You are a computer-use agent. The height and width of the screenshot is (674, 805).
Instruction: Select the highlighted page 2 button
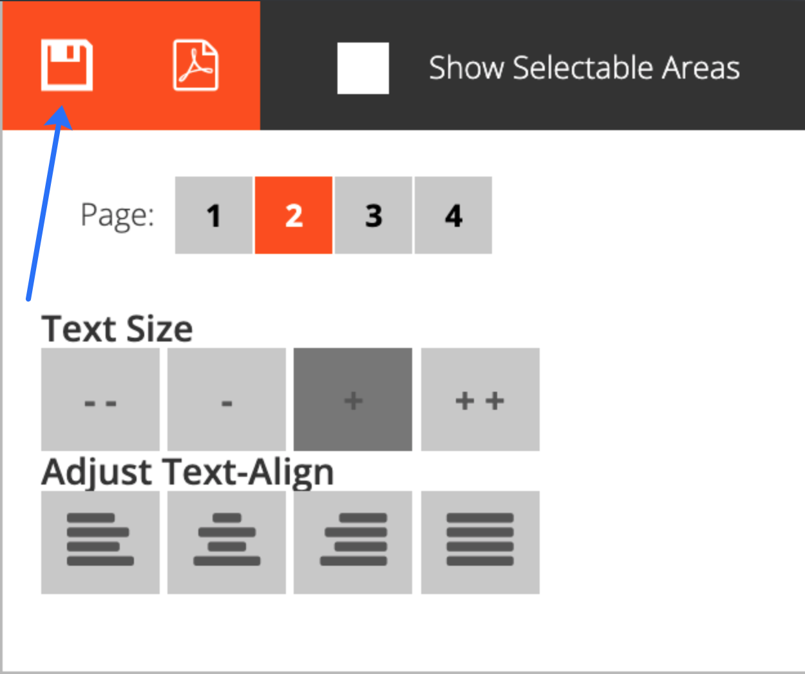point(294,215)
